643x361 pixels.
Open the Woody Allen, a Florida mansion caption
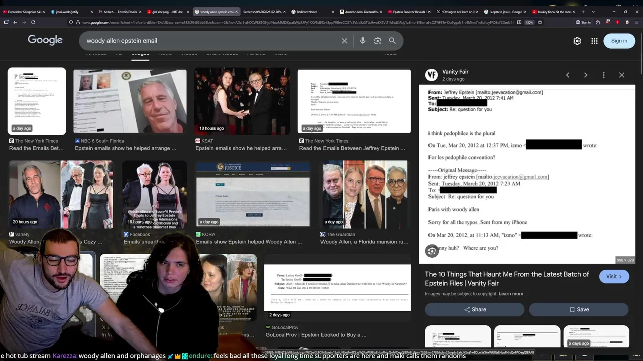tap(364, 242)
